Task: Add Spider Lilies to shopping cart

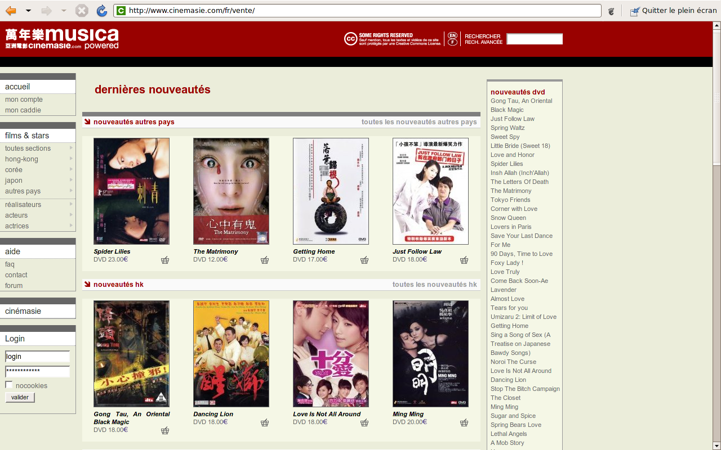Action: click(165, 260)
